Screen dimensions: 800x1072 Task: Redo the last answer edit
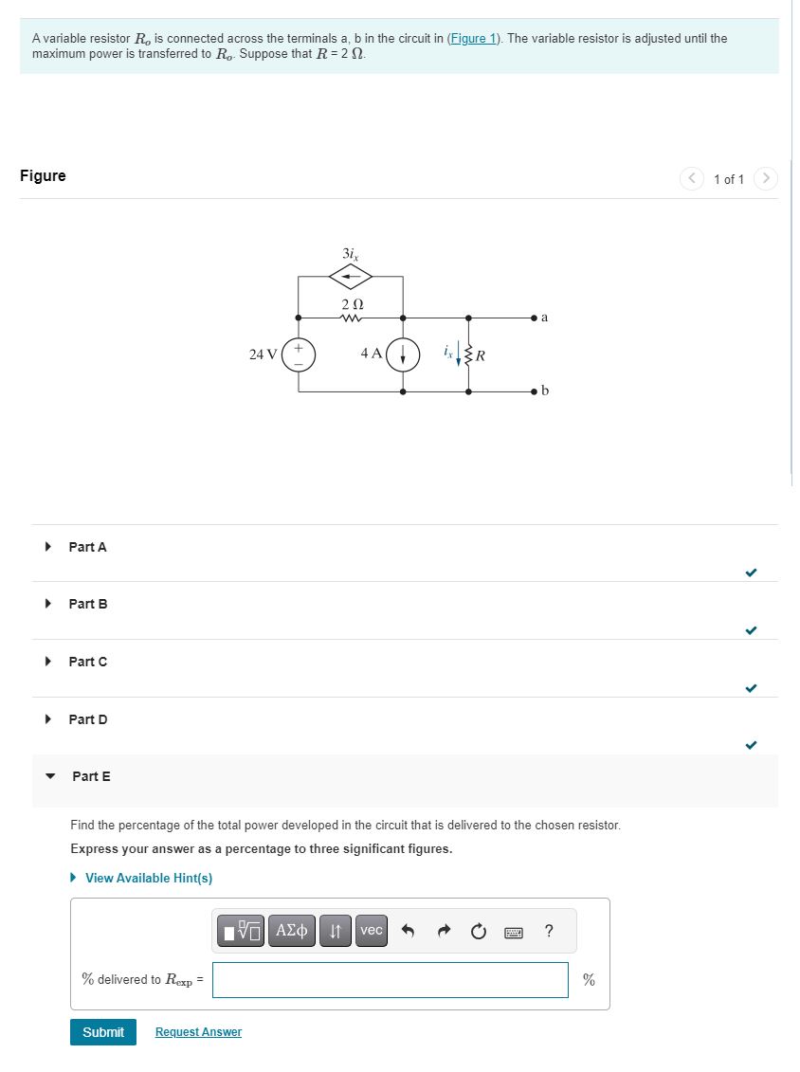444,931
